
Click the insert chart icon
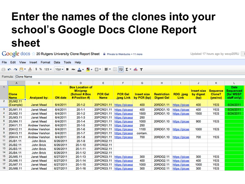tap(136, 69)
